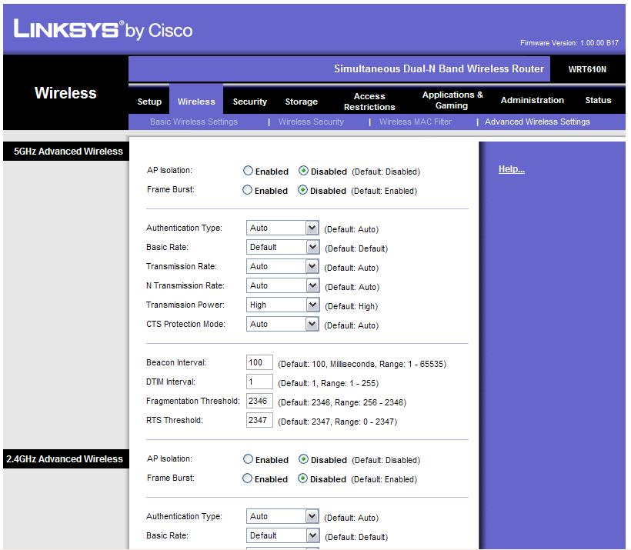The image size is (631, 550).
Task: Go to the Administration tab
Action: pos(532,100)
